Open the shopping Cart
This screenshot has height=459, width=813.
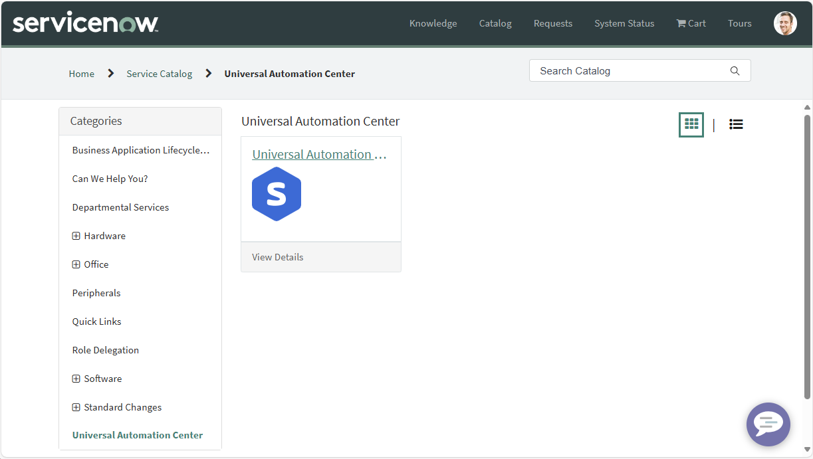coord(691,23)
